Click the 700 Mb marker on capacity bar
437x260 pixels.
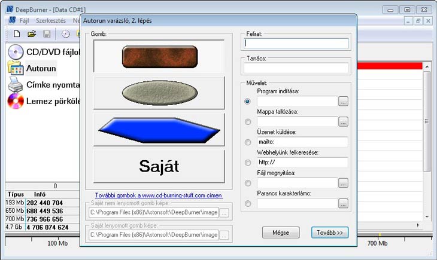click(x=377, y=243)
